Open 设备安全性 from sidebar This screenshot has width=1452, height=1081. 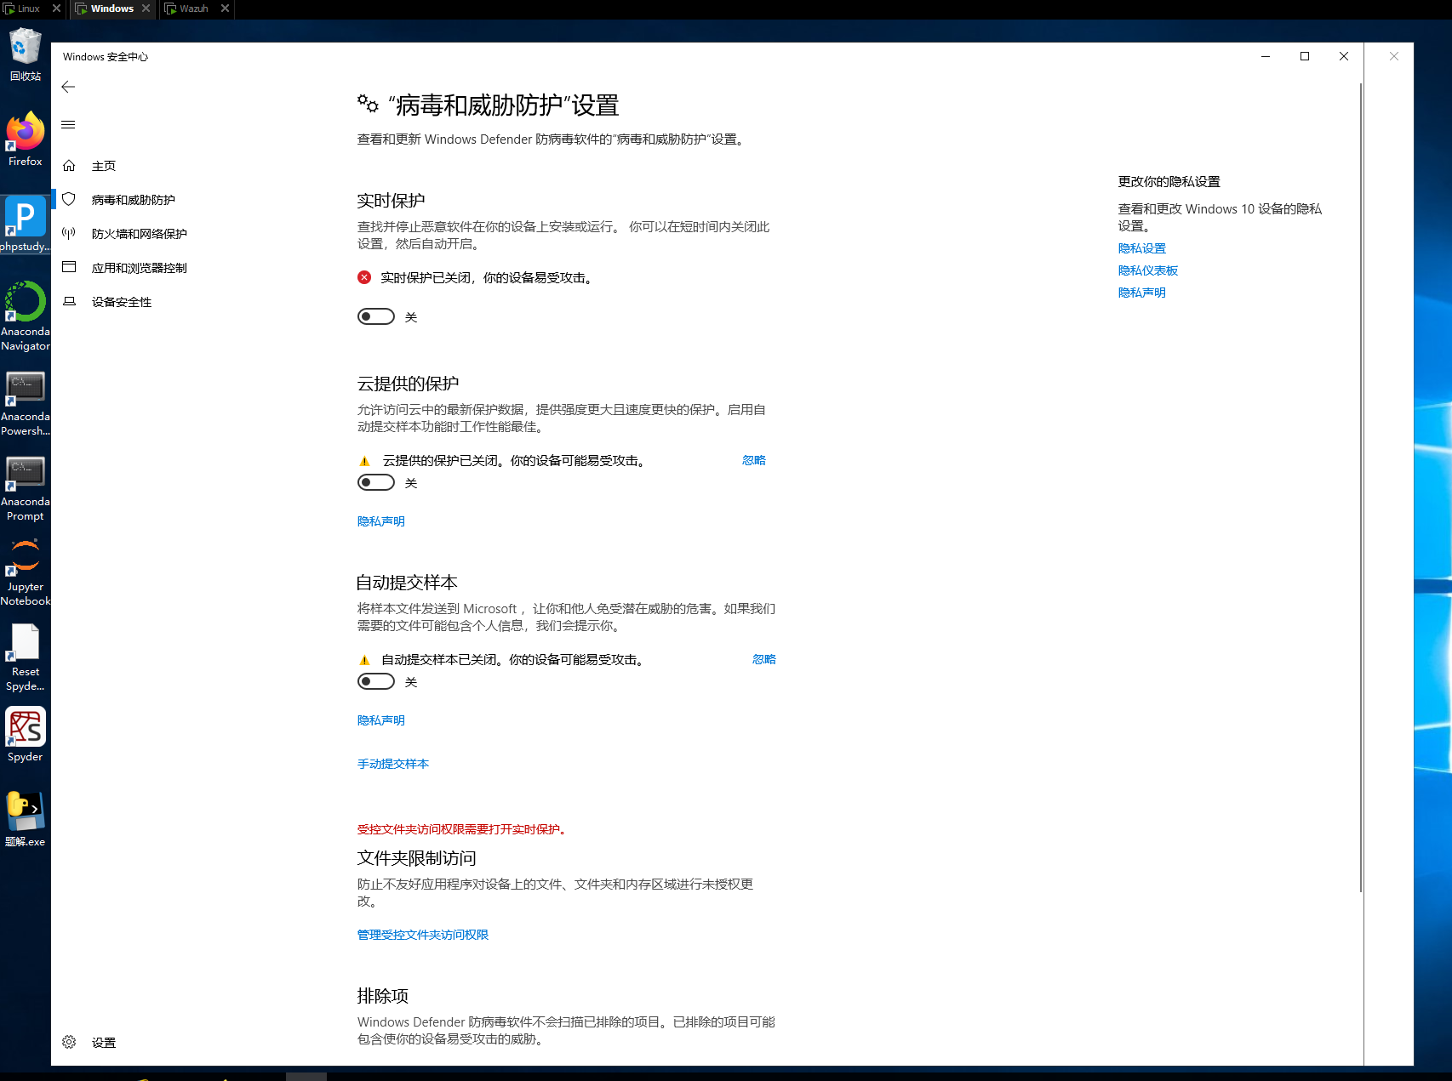coord(121,302)
